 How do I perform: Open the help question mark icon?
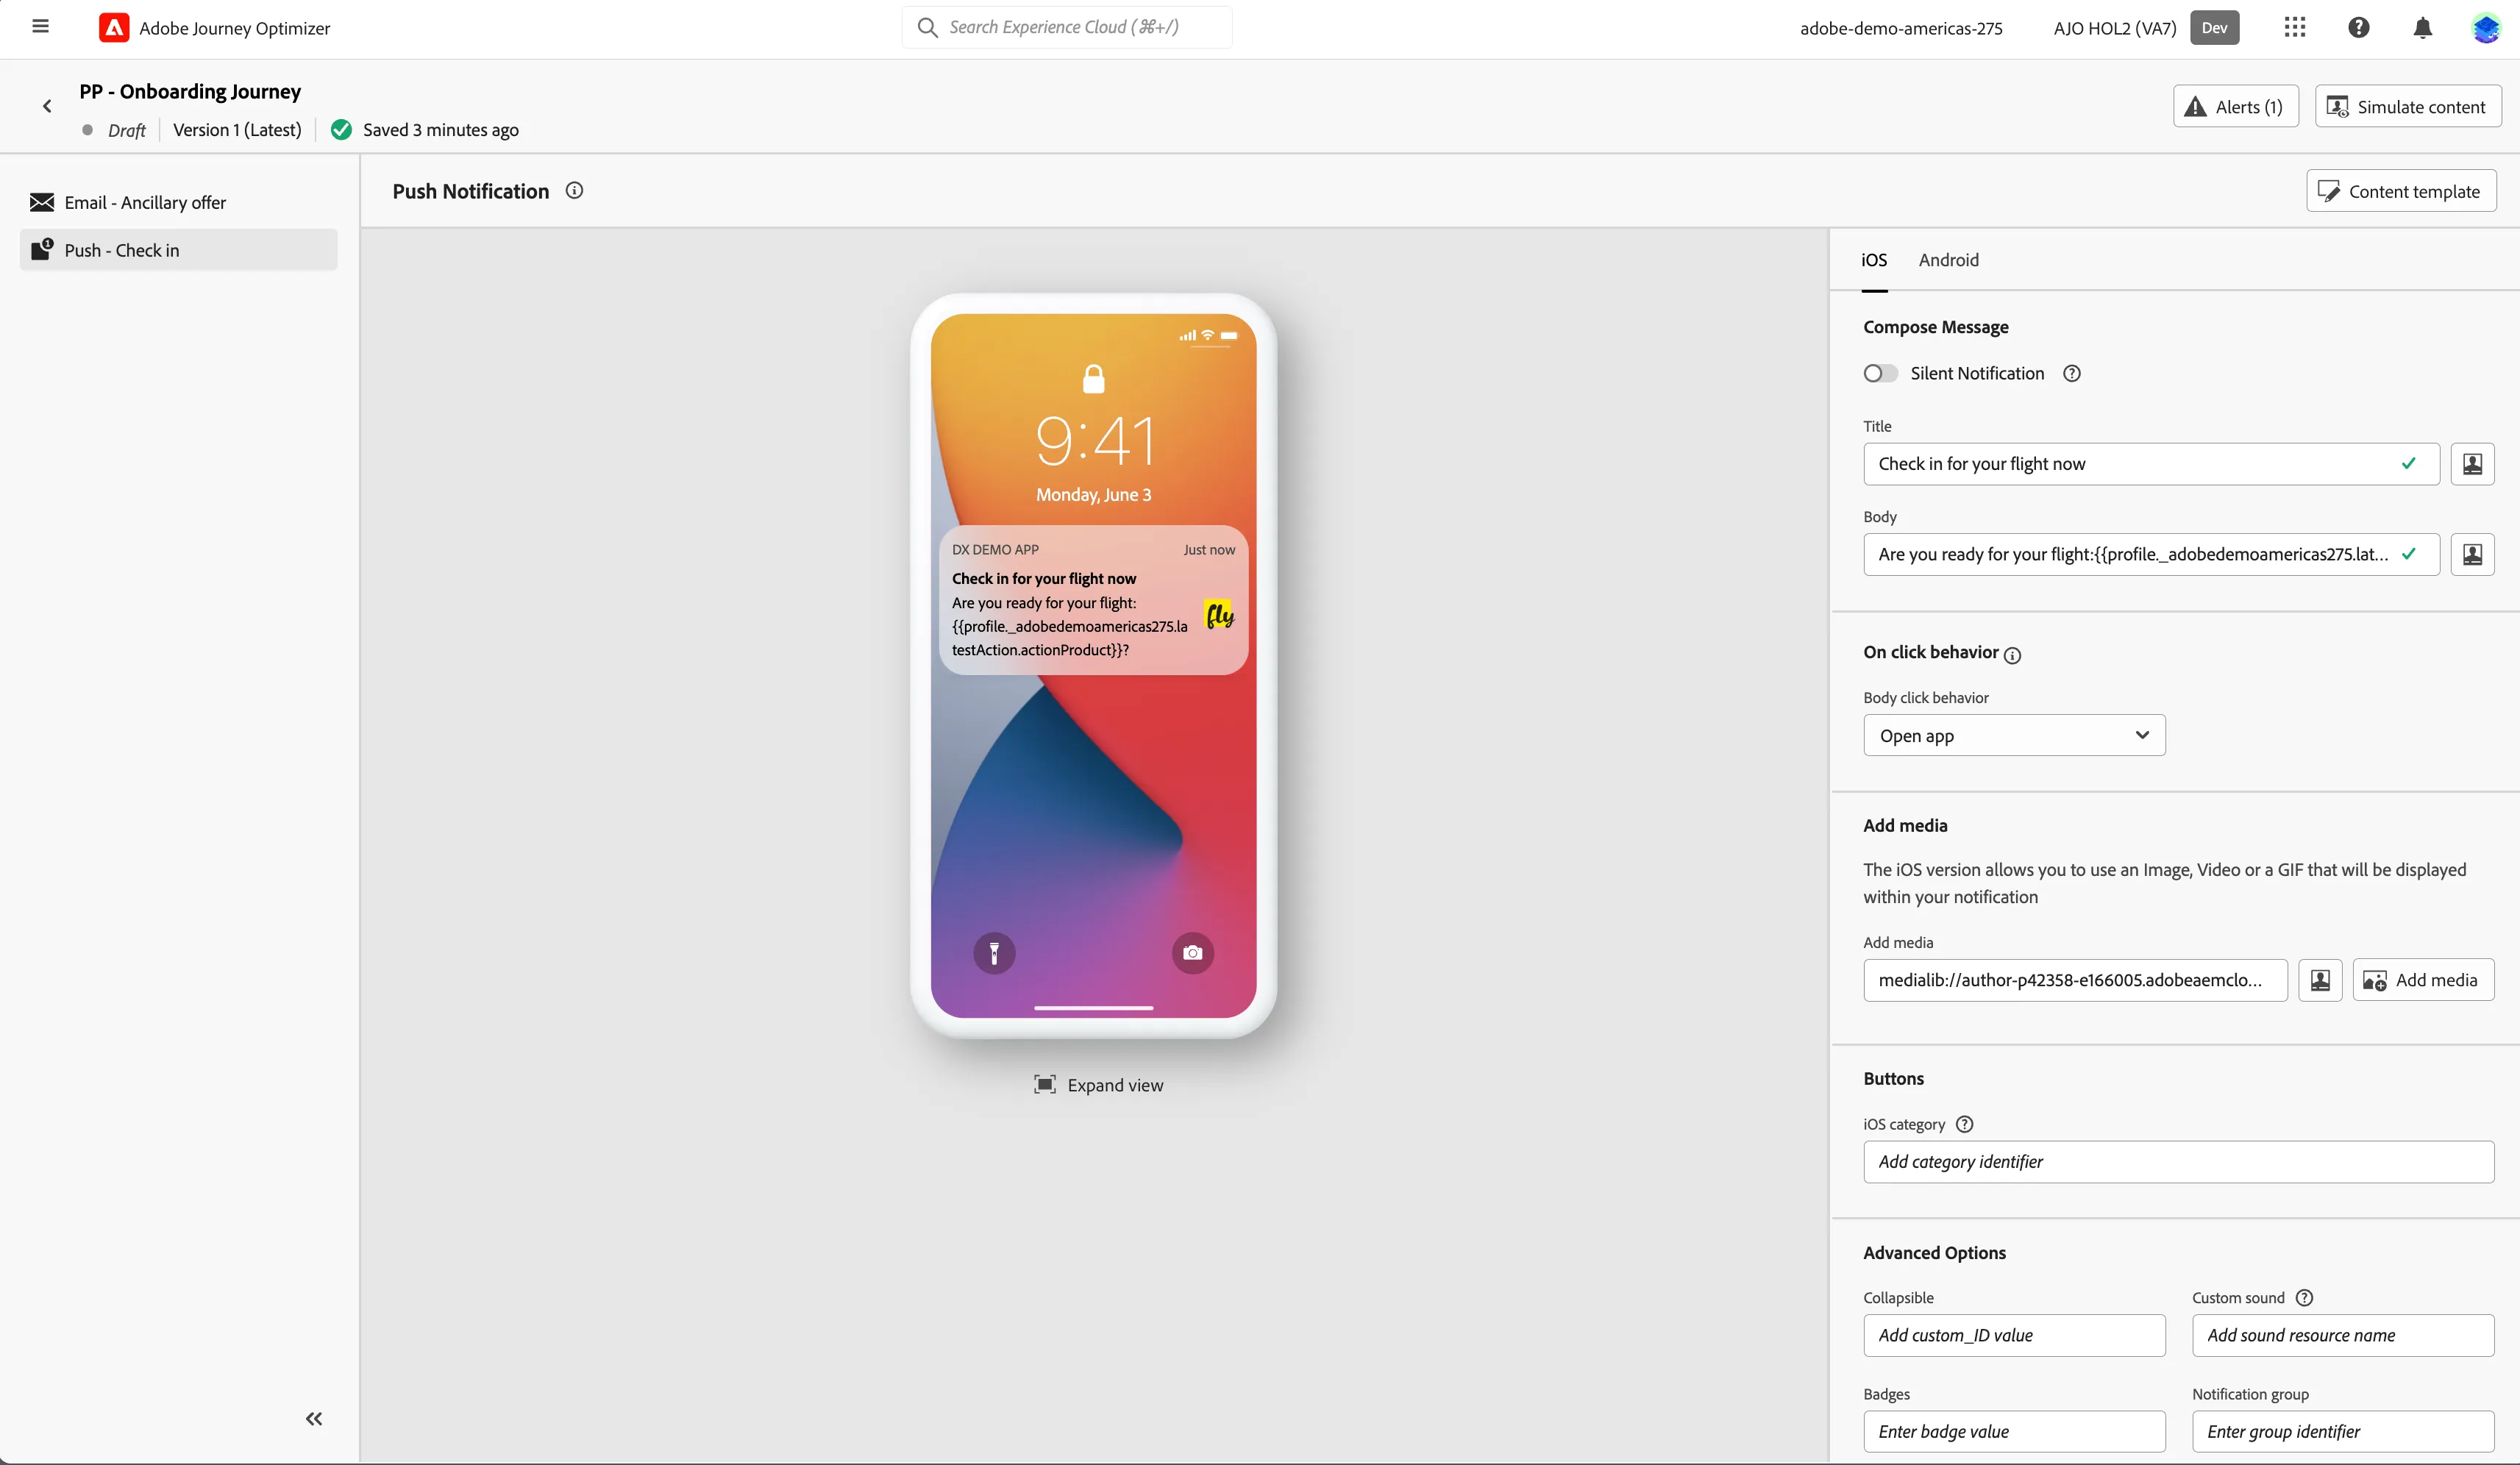[2358, 28]
